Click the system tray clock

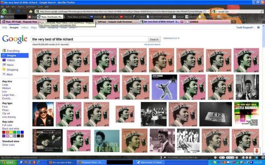(x=259, y=162)
